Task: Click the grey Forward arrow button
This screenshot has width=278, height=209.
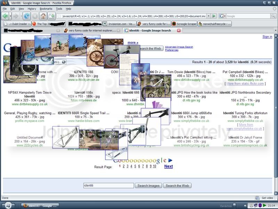Action: coord(16,16)
